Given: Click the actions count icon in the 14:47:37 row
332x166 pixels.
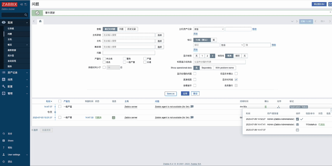Looking at the screenshot, I should pos(279,107).
